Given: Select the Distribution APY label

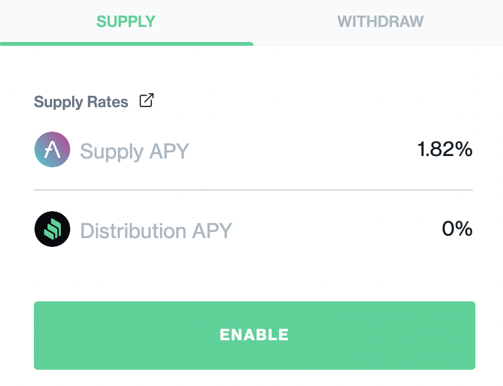Looking at the screenshot, I should pyautogui.click(x=156, y=231).
